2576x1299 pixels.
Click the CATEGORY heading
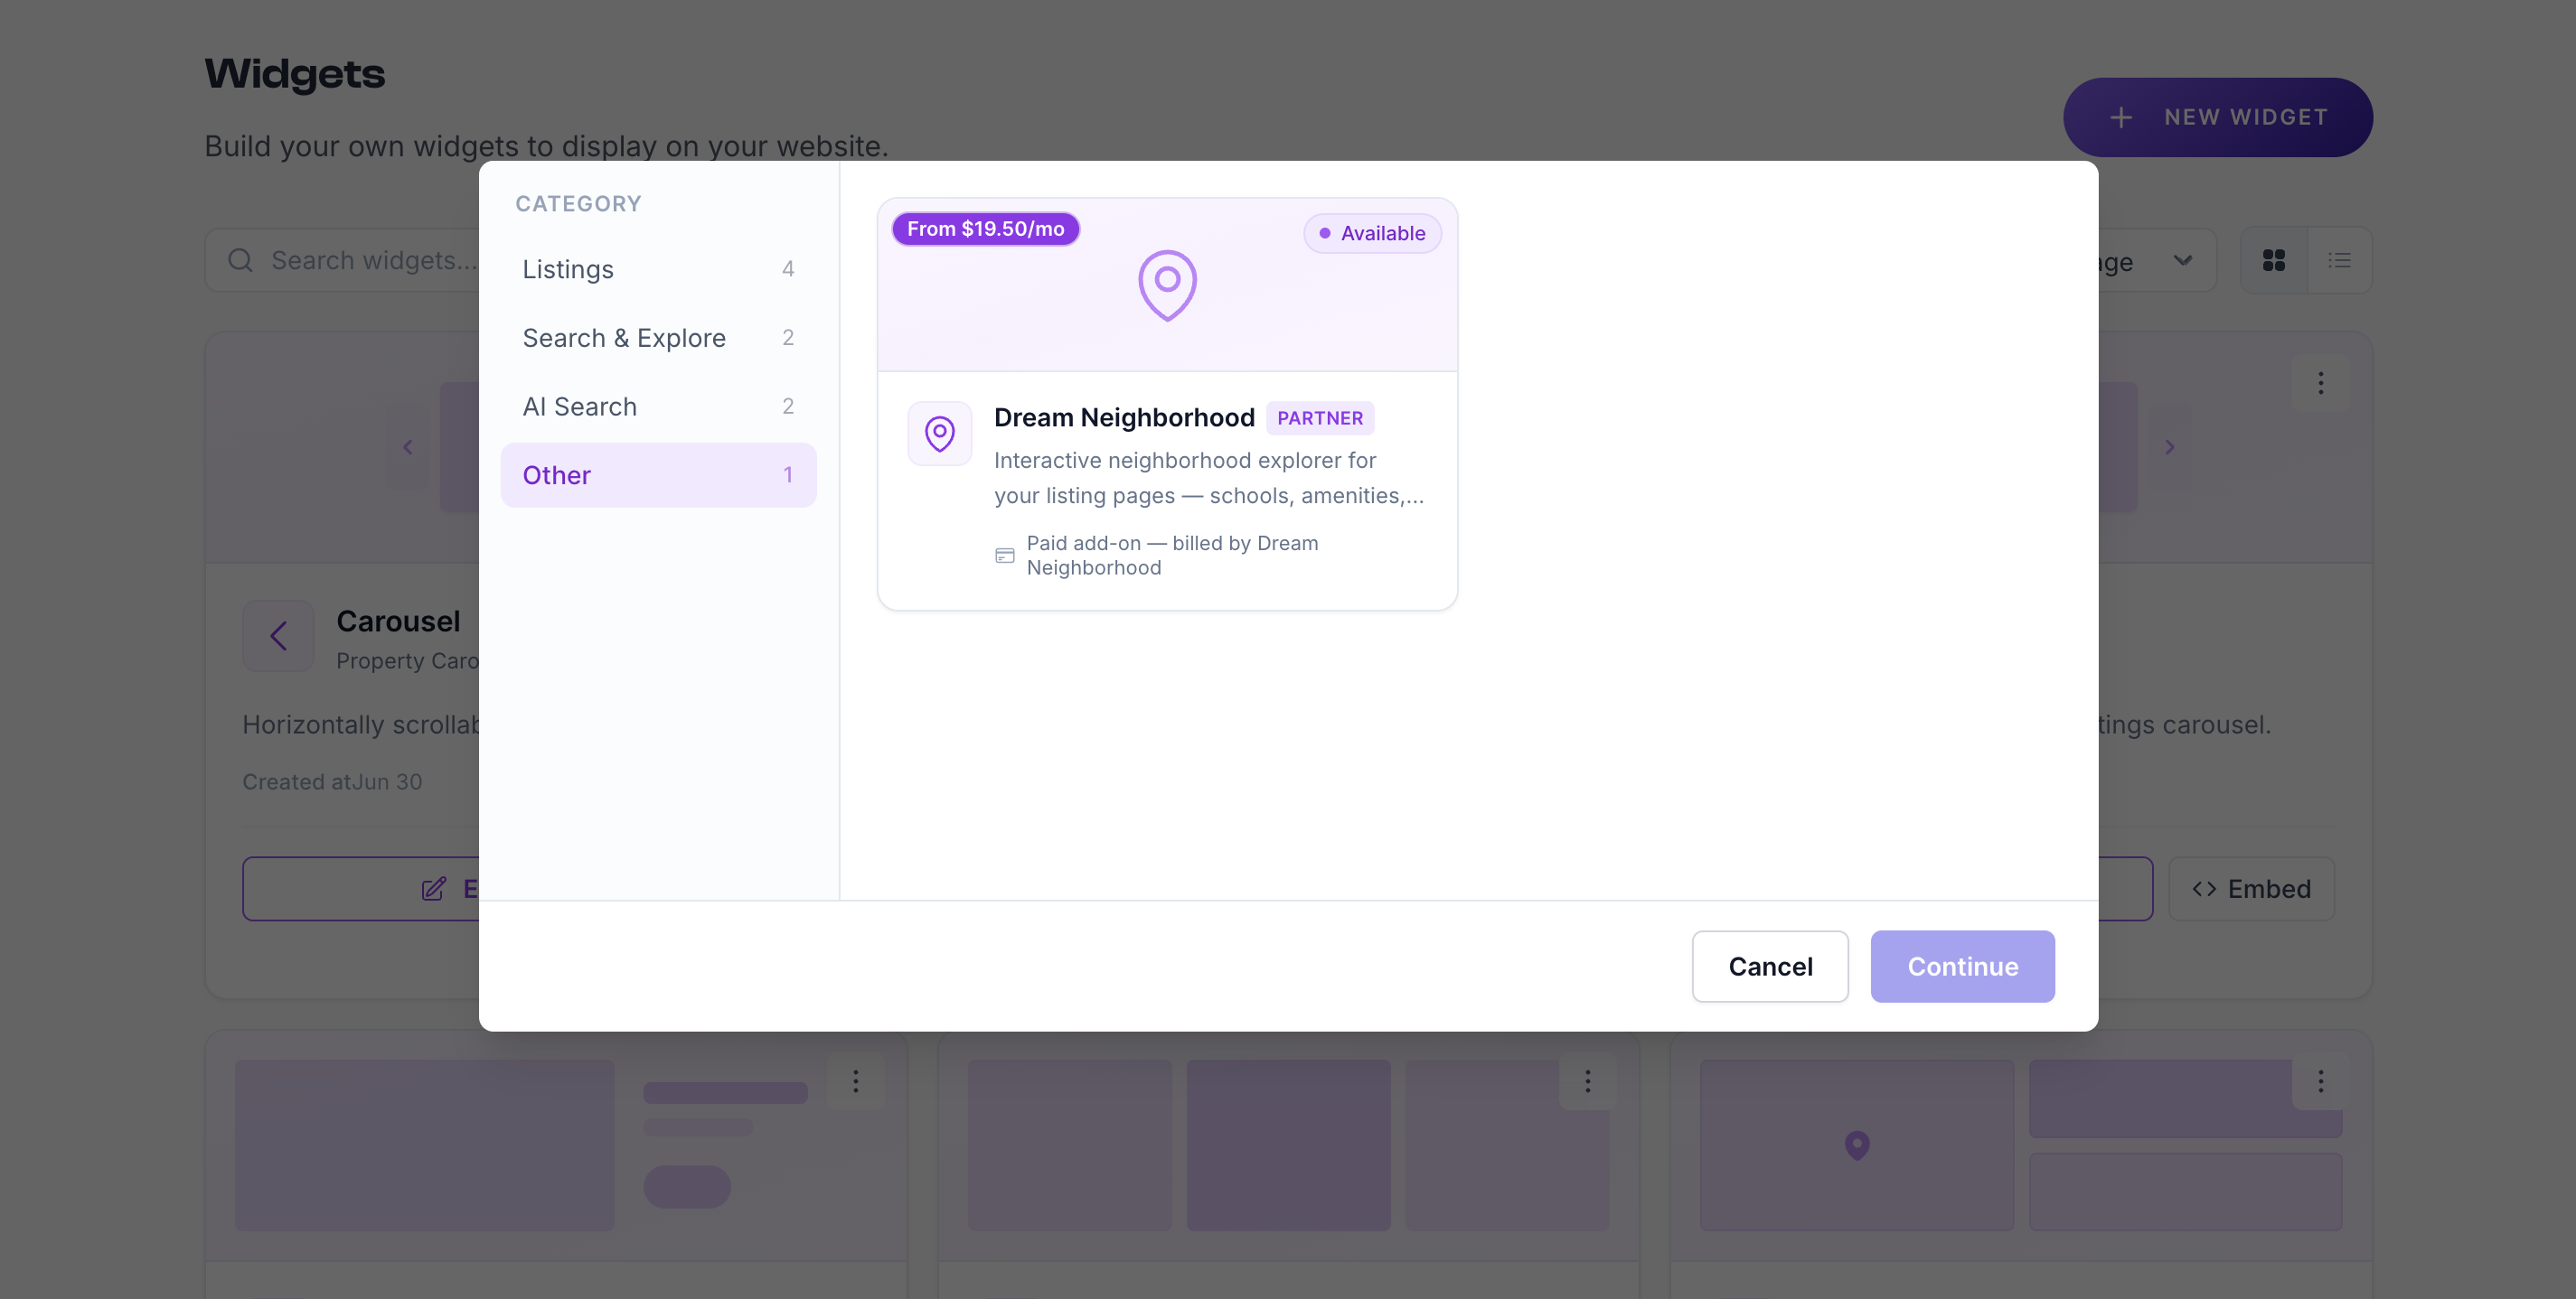[x=578, y=204]
